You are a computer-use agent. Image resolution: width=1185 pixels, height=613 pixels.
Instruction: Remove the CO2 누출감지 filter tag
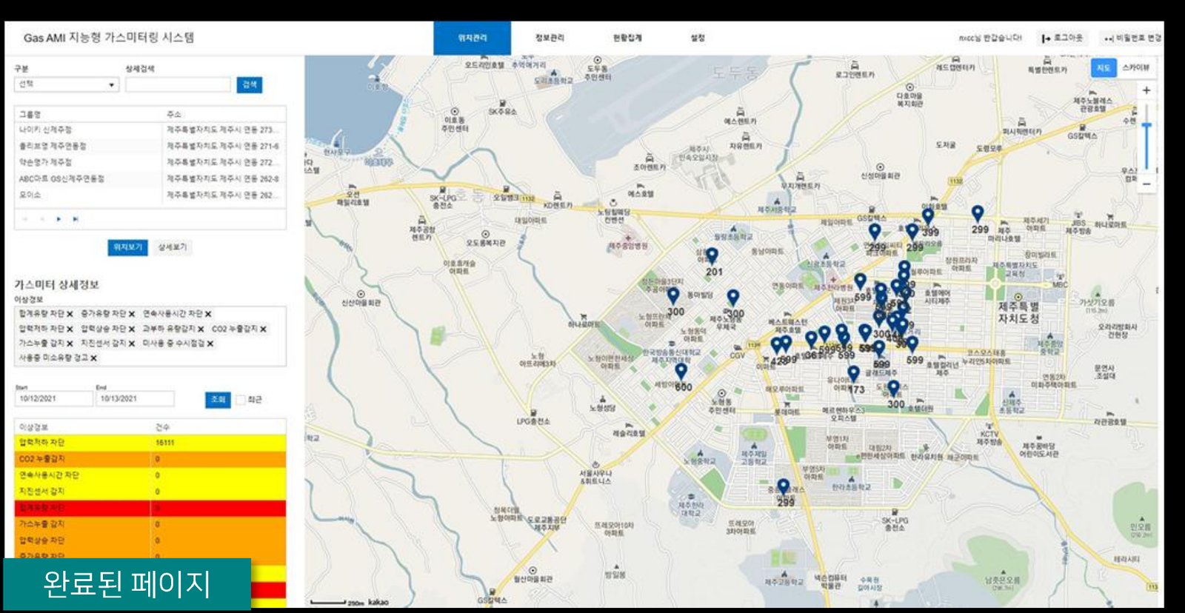263,329
